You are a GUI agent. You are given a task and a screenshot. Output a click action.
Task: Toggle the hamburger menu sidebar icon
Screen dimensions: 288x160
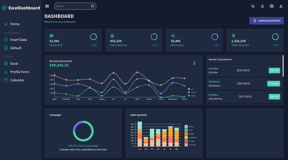(47, 6)
